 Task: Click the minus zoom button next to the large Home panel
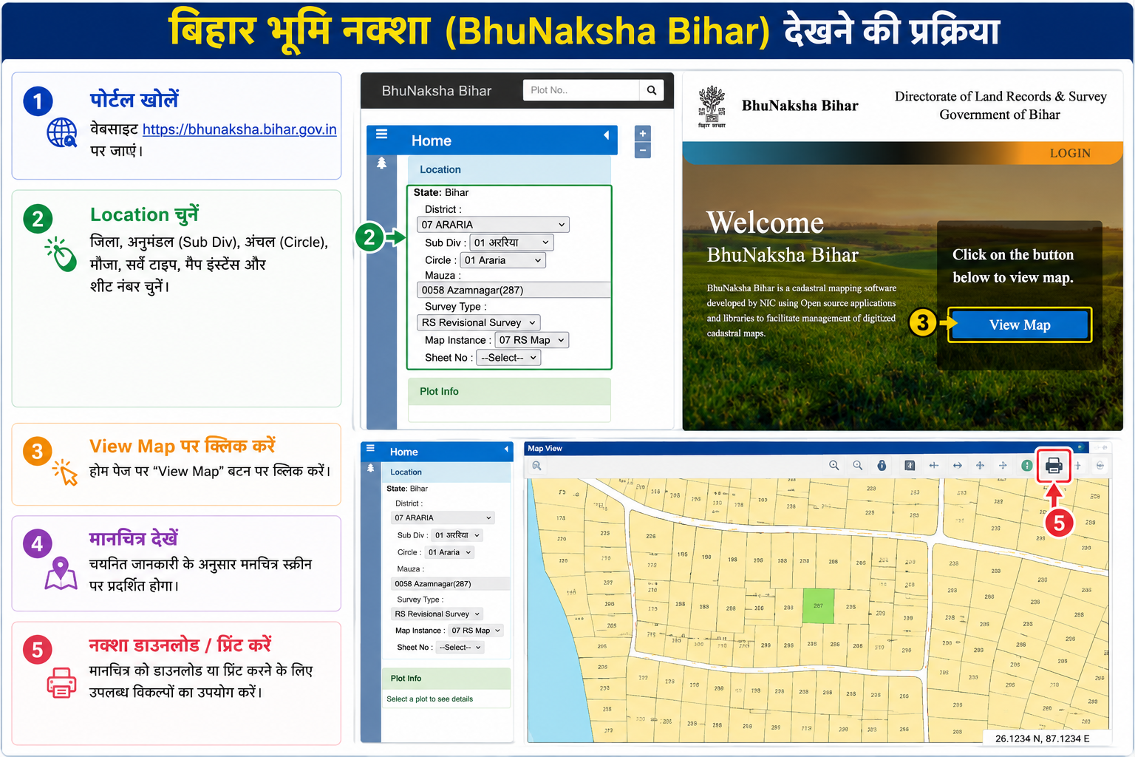click(643, 150)
